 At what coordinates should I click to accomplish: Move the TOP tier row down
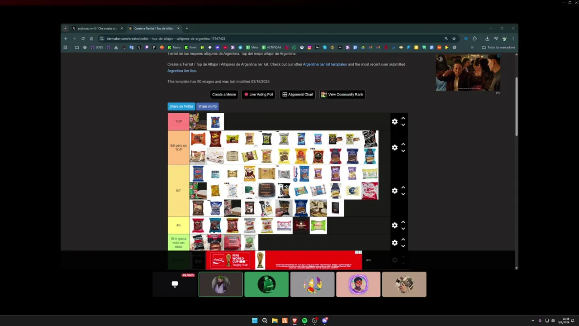coord(403,125)
